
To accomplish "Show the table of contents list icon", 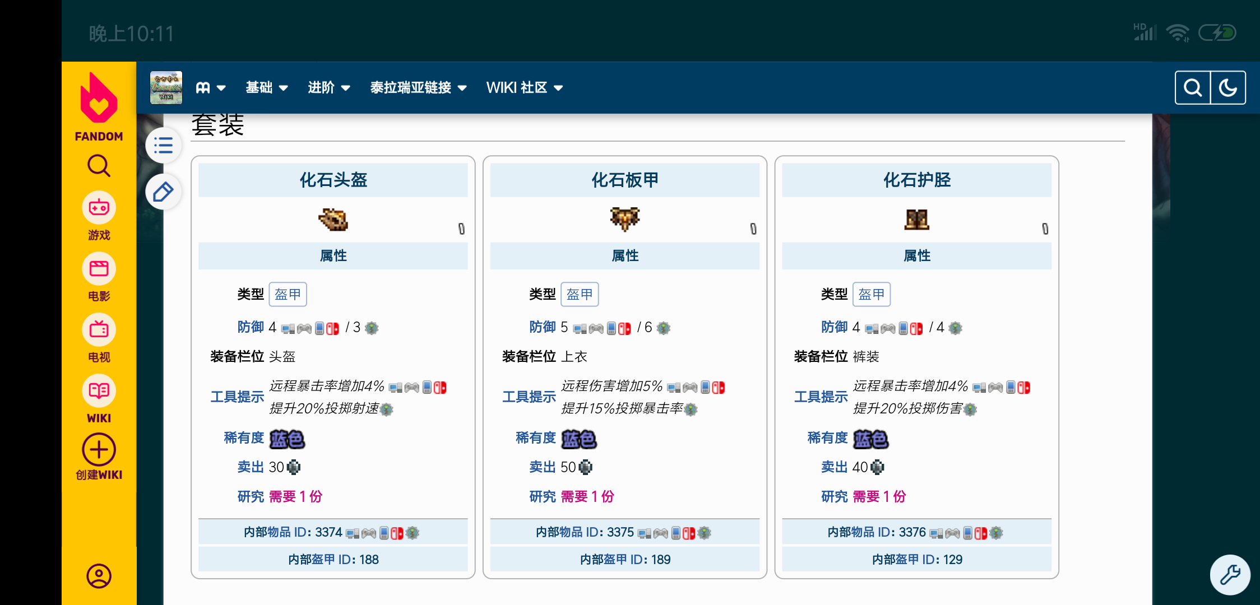I will (163, 146).
